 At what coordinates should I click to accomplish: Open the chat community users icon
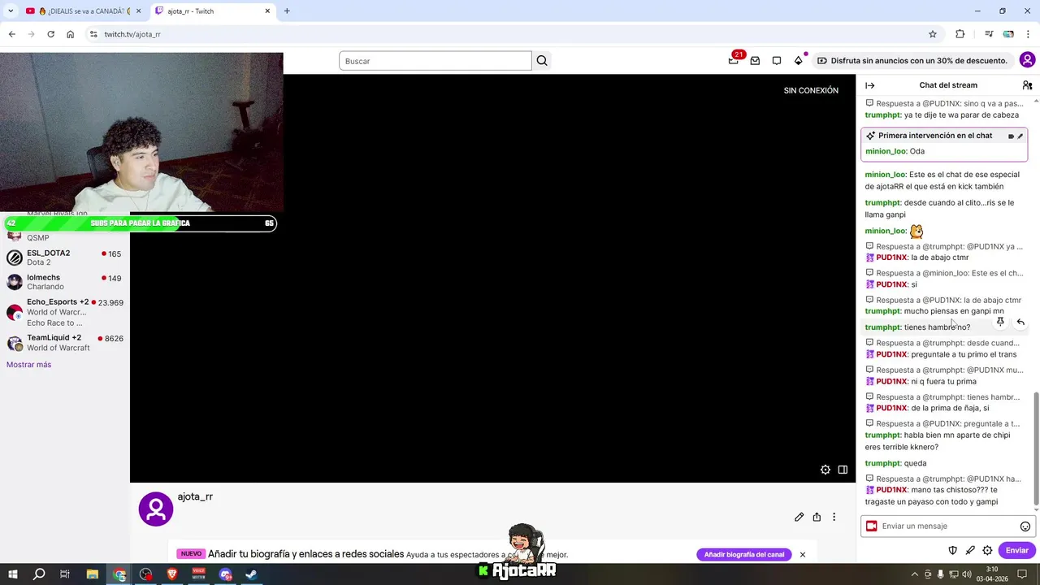[x=1027, y=85]
